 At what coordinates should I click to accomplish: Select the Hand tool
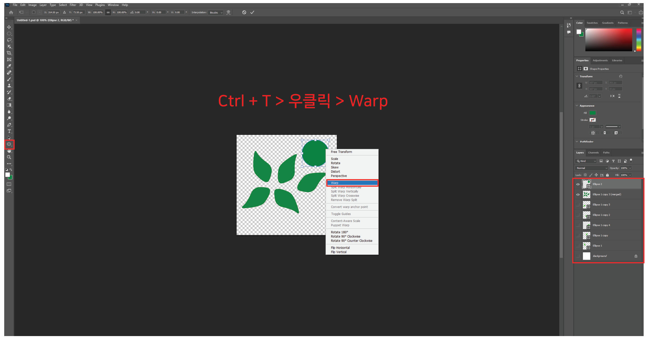pos(9,151)
